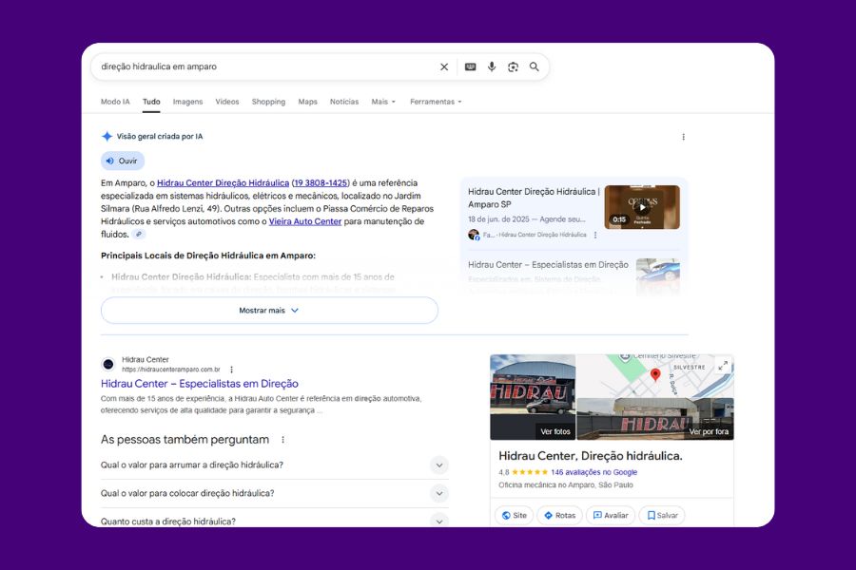Clear the search box with the X icon
Screen dimensions: 856x570
[444, 66]
